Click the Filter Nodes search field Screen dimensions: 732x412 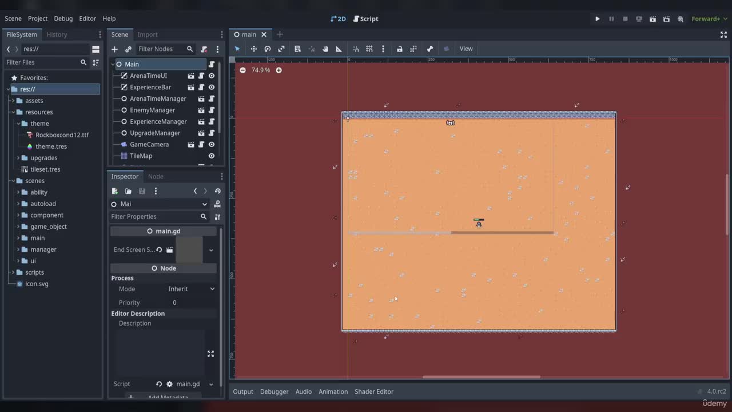coord(165,49)
